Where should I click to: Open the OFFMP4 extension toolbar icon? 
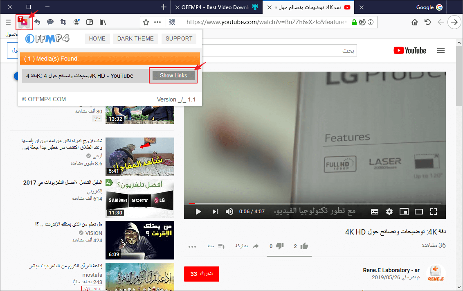[x=24, y=22]
